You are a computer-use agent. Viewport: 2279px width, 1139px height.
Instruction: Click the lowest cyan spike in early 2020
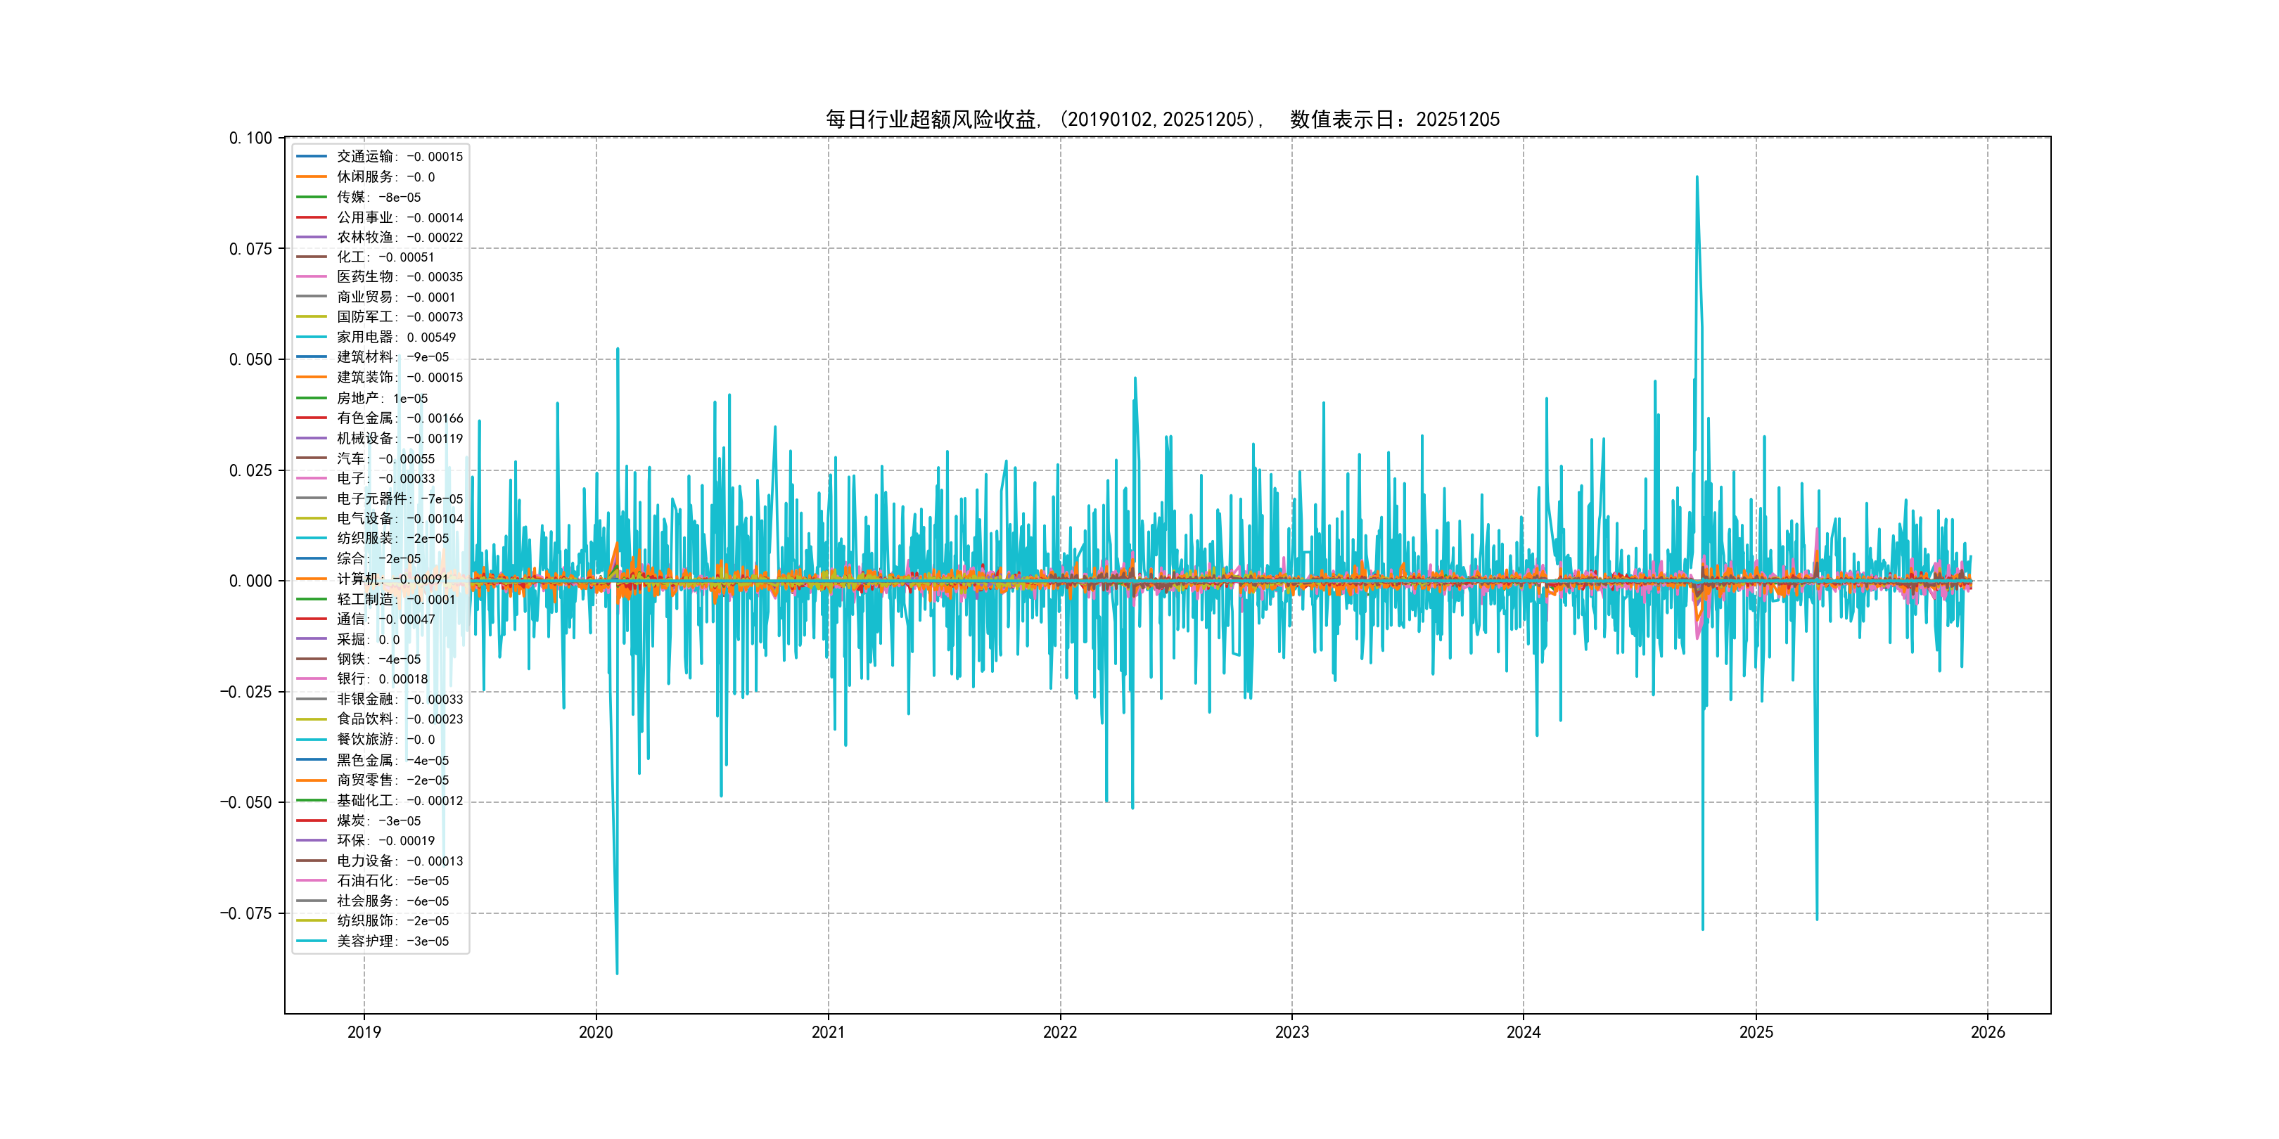tap(617, 972)
